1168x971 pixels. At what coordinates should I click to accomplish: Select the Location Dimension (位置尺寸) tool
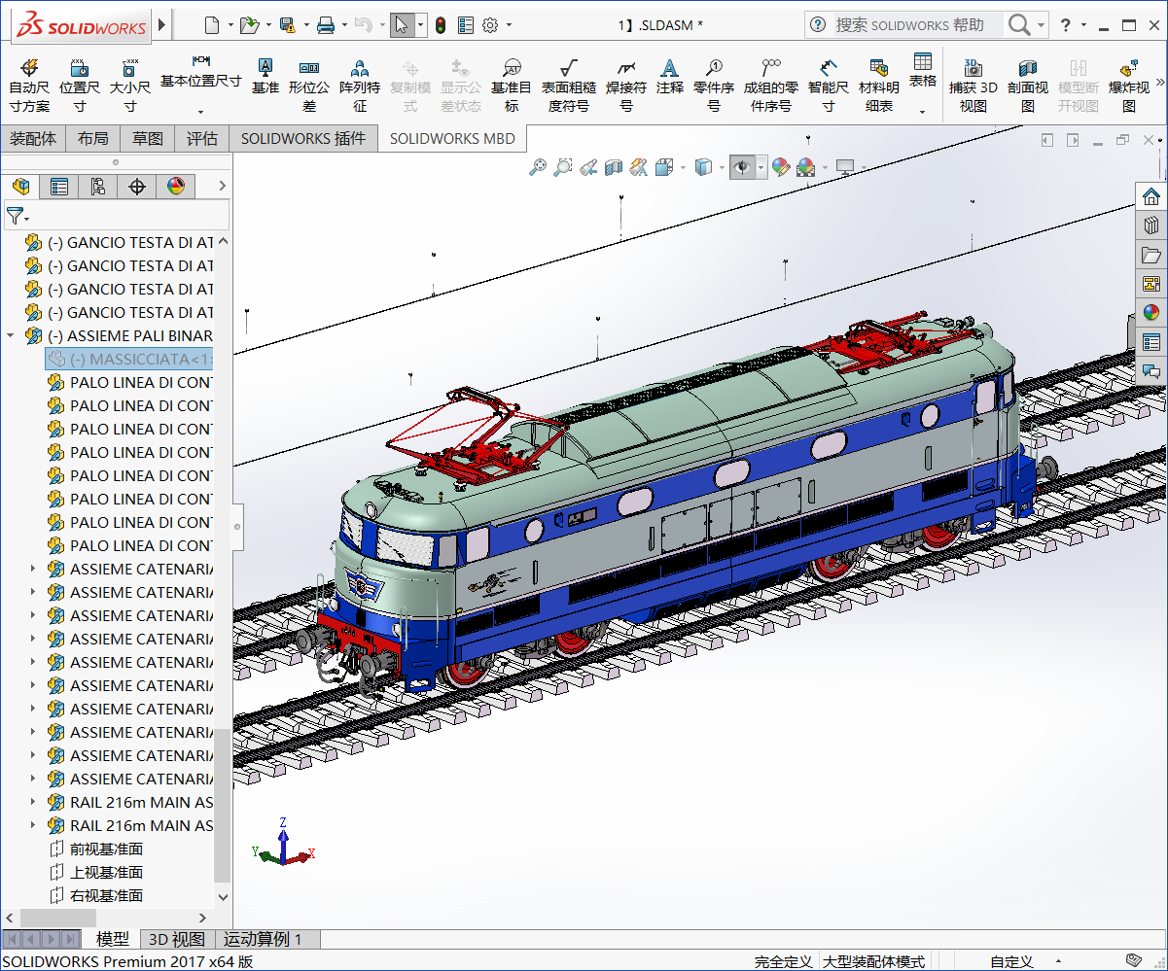coord(80,85)
